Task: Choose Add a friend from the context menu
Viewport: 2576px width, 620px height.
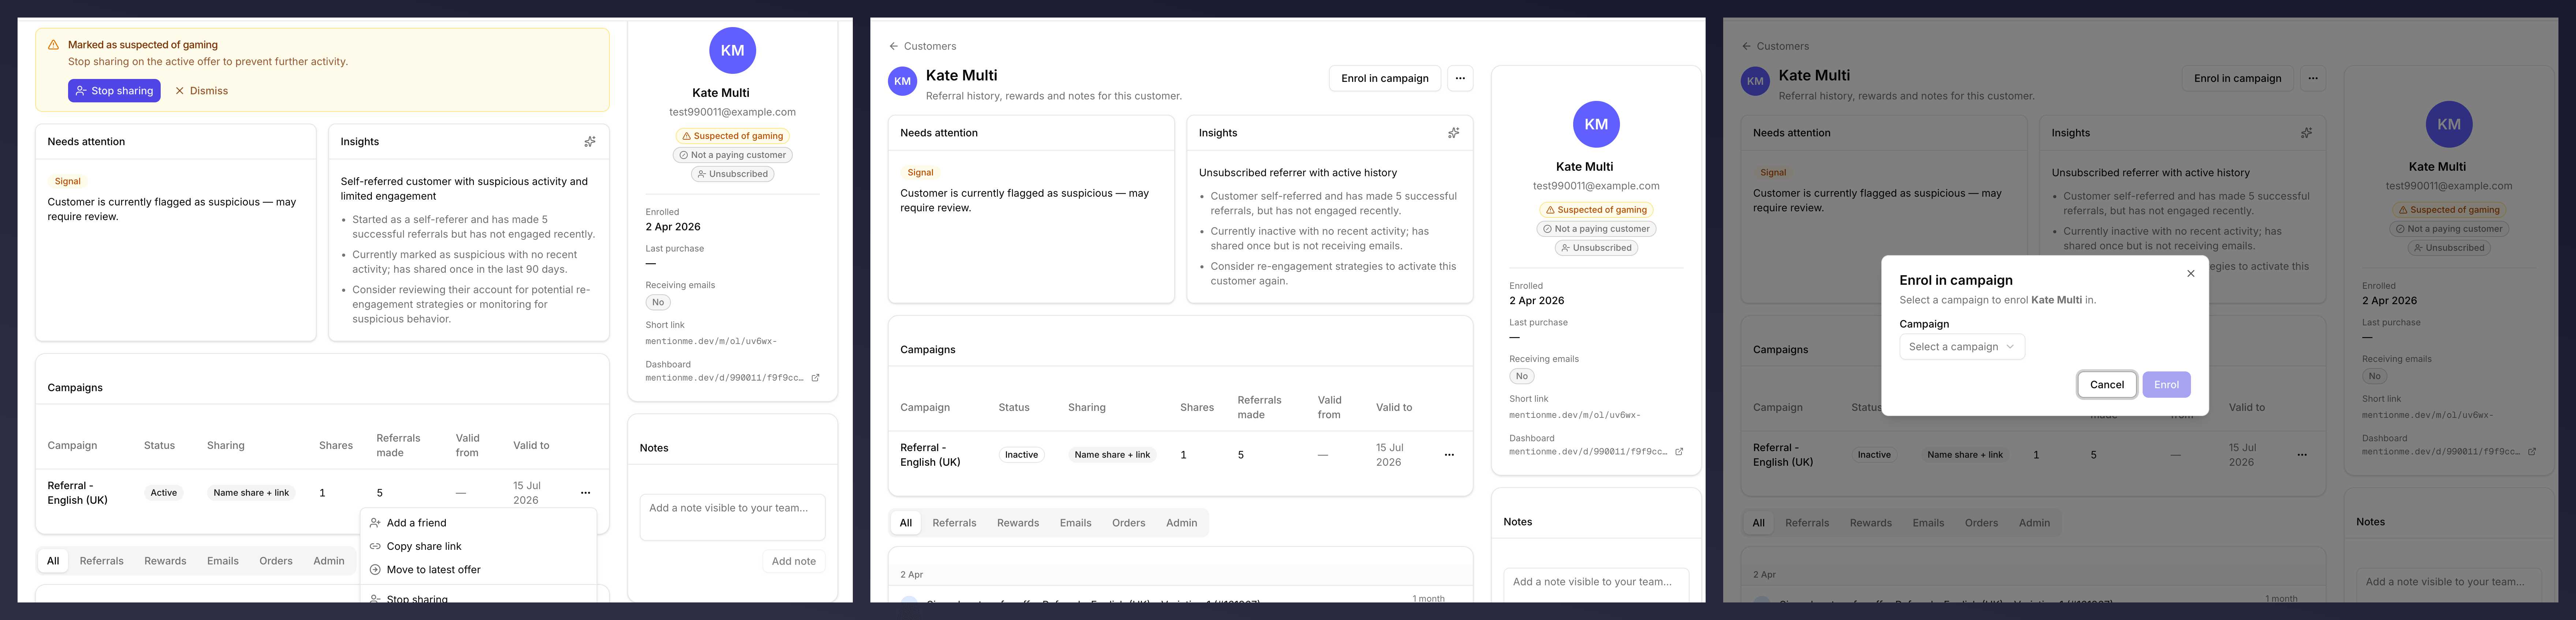Action: coord(478,523)
